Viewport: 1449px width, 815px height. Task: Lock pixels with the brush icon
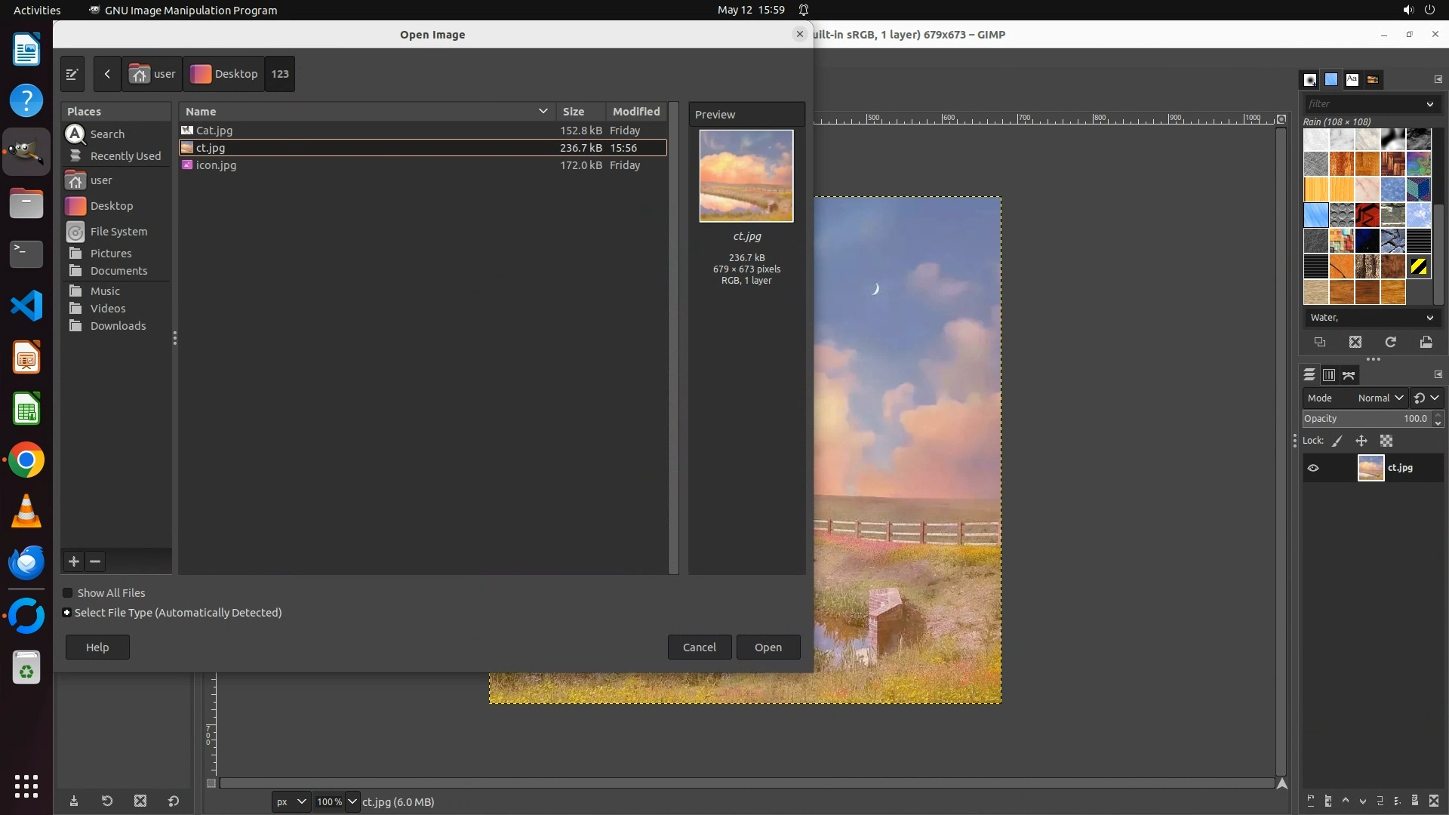tap(1337, 441)
